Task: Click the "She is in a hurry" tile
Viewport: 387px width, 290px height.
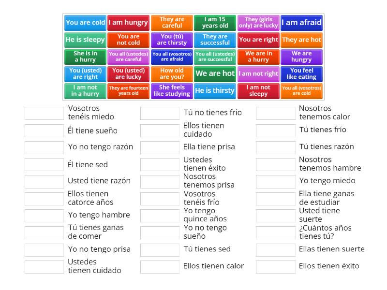Action: pyautogui.click(x=85, y=56)
